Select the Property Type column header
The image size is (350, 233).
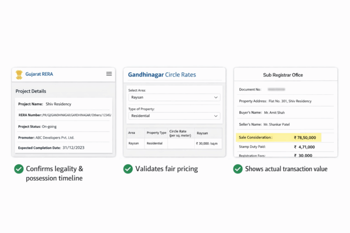click(156, 132)
